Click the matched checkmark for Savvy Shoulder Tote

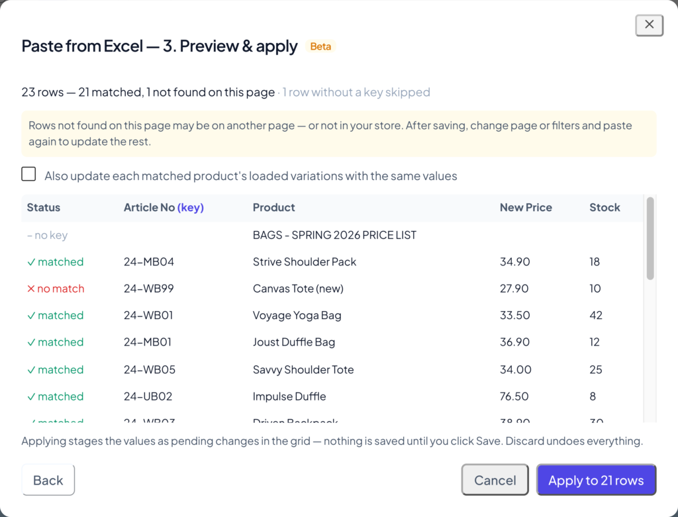pos(31,370)
